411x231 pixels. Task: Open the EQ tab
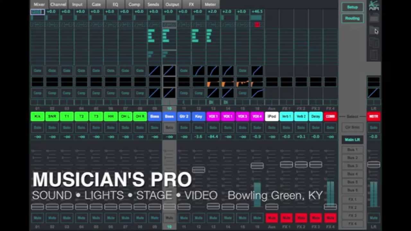(115, 4)
